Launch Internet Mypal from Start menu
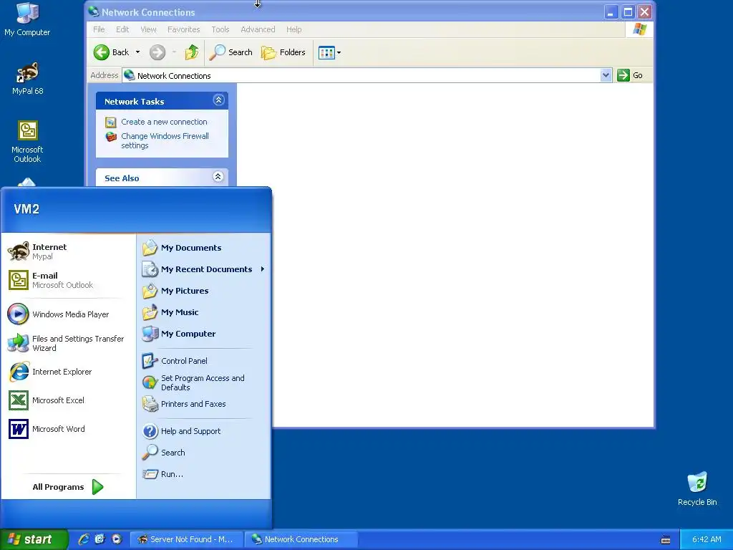Screen dimensions: 733x550 point(68,251)
